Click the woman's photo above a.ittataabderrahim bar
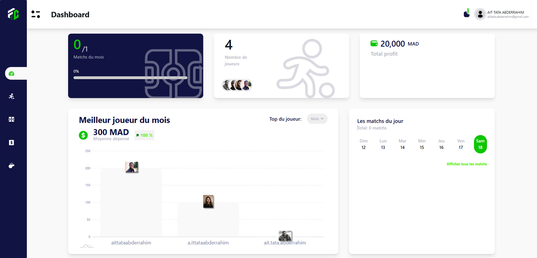Screen dimensions: 537x258 tap(208, 202)
